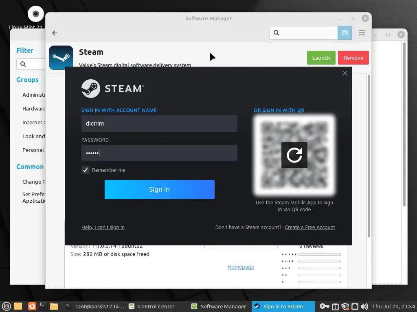
Task: Select Hardware group in Control Center
Action: point(34,108)
